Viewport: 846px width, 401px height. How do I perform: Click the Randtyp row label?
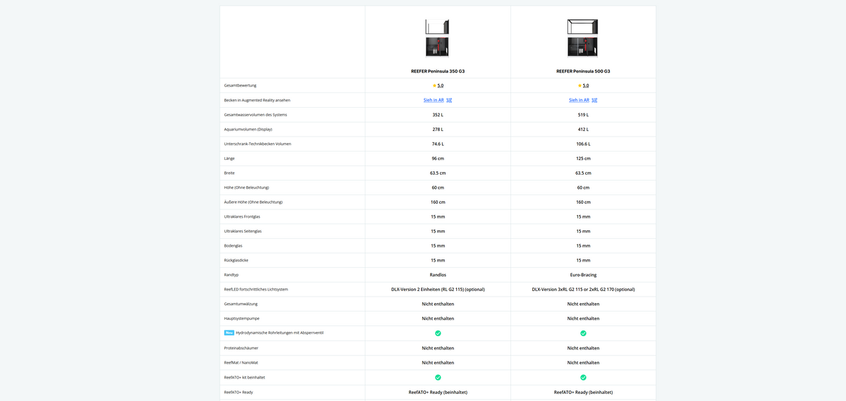click(x=231, y=275)
